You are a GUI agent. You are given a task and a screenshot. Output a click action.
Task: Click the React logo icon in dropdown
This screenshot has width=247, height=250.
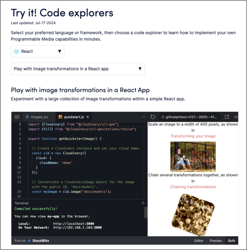16,51
